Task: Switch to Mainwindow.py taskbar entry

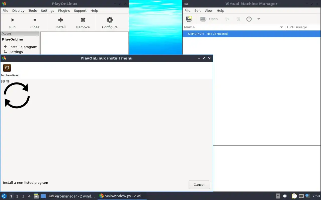Action: [x=122, y=196]
